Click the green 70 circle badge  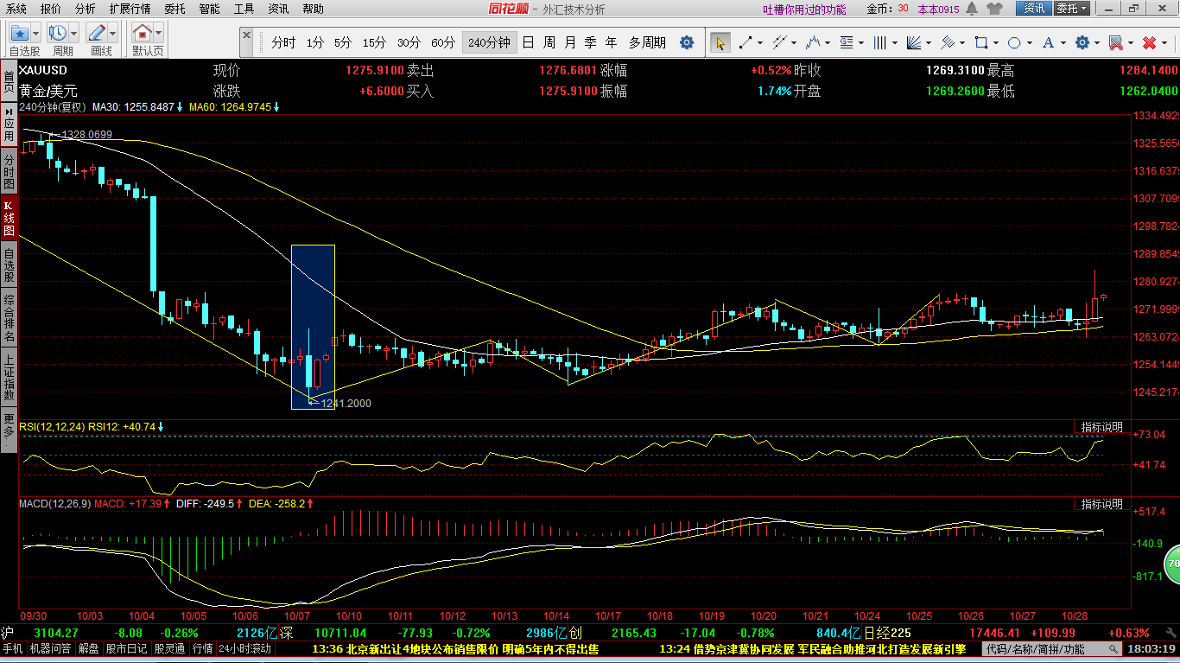point(1172,564)
